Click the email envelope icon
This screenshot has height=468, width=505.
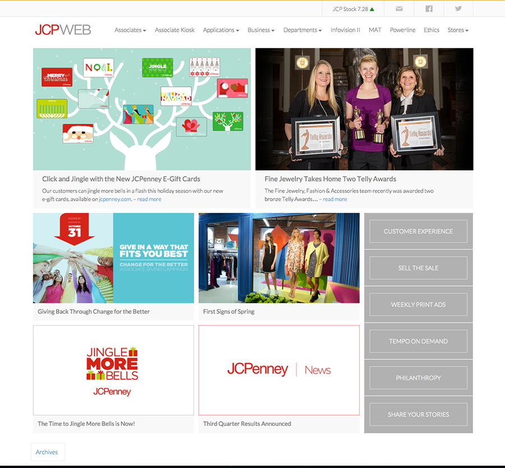pyautogui.click(x=399, y=8)
